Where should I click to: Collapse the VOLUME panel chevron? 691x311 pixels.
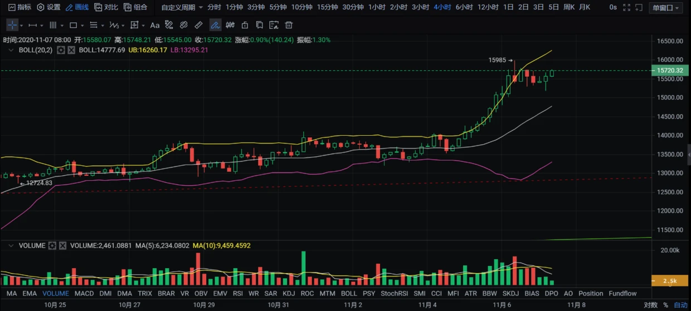pyautogui.click(x=11, y=245)
